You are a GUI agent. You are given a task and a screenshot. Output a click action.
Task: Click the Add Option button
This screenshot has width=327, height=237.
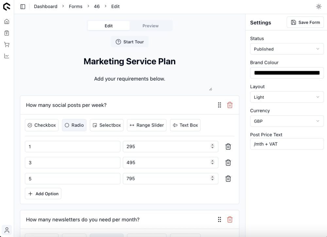(43, 194)
